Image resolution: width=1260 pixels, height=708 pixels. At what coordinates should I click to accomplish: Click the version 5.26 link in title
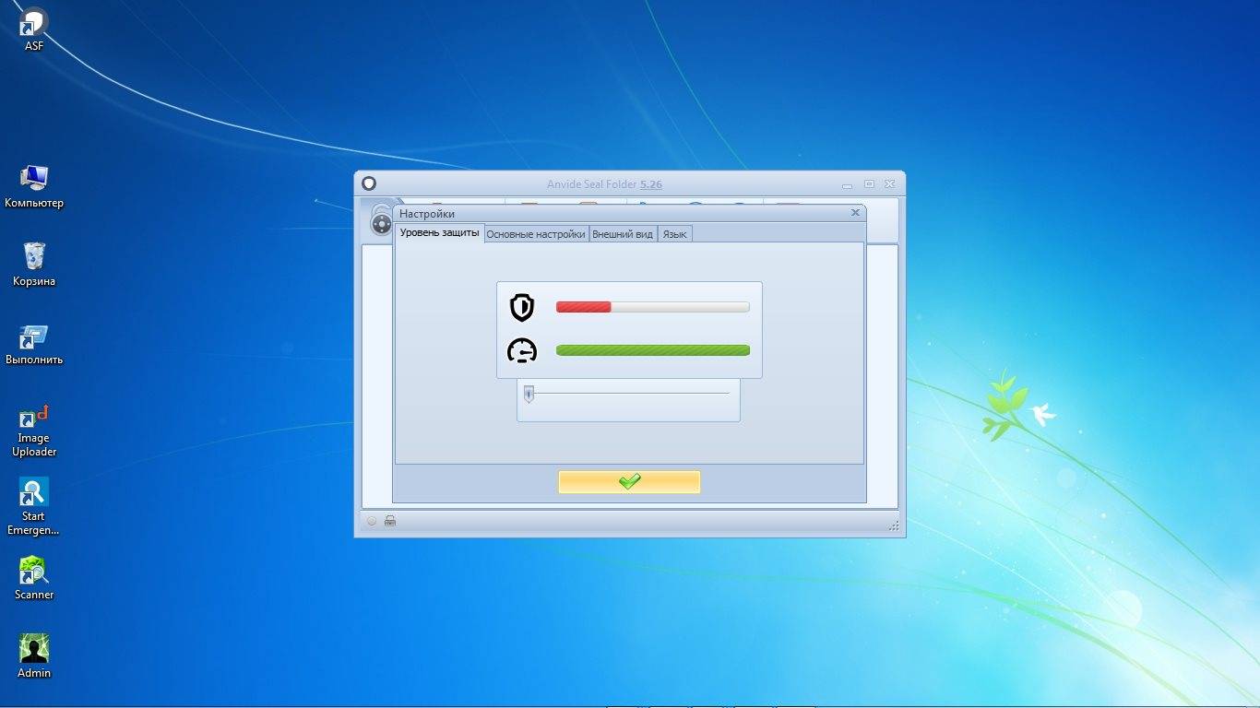[x=651, y=184]
